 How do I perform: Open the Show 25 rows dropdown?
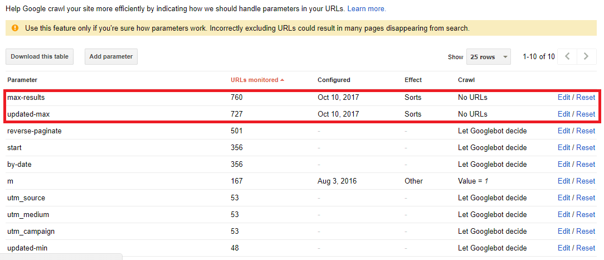489,57
